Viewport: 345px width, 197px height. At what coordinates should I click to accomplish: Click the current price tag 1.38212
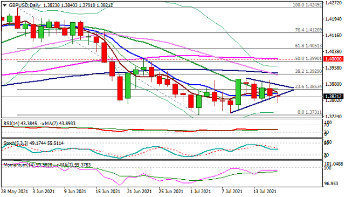334,96
